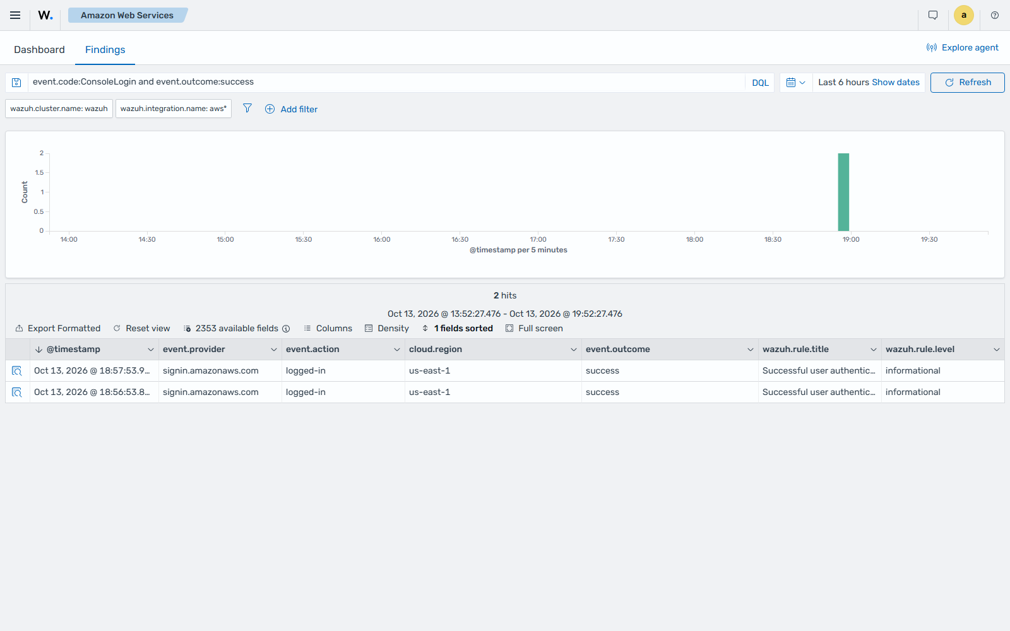Click logged-in in the 18:56:53 row
The height and width of the screenshot is (631, 1010).
[x=306, y=392]
